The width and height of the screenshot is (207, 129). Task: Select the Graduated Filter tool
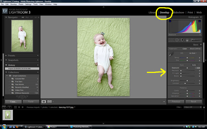187,40
